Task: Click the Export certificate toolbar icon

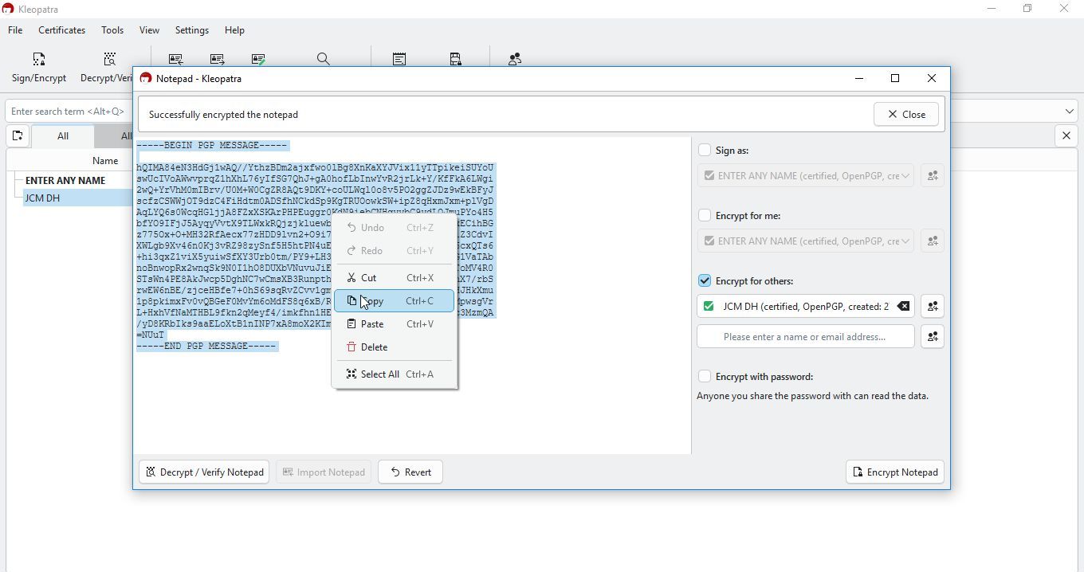Action: coord(217,59)
